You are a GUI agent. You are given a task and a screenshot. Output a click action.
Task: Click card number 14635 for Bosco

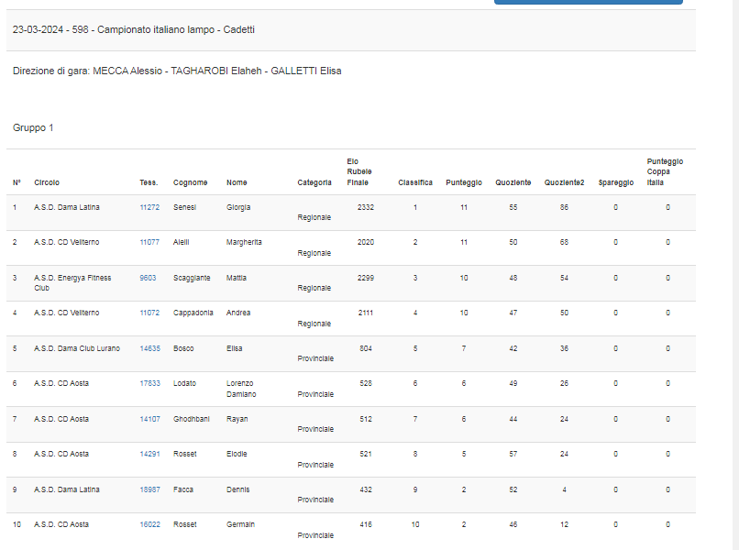tap(149, 348)
